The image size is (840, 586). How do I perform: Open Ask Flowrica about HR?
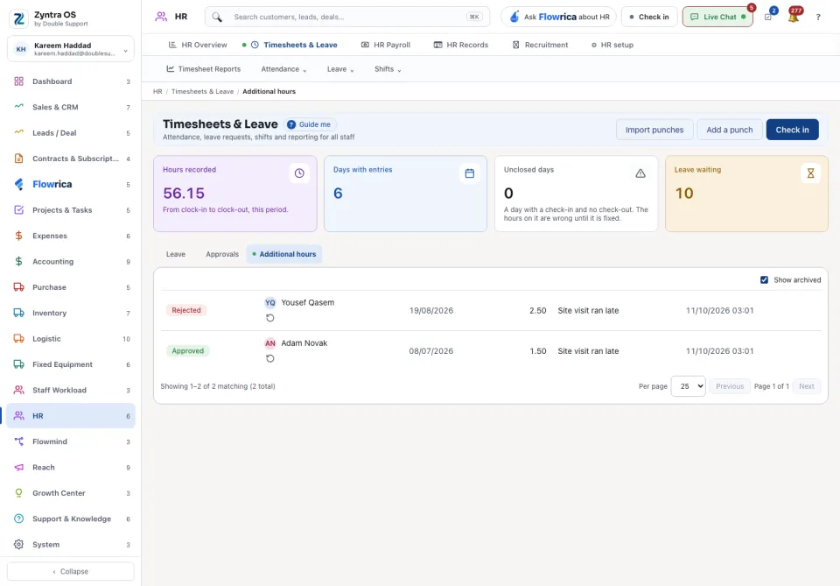[x=559, y=18]
